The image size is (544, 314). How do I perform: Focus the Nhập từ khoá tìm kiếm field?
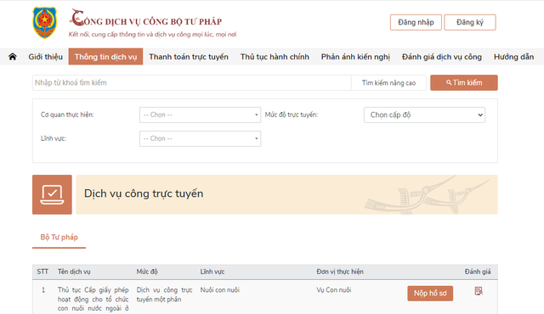pyautogui.click(x=192, y=82)
